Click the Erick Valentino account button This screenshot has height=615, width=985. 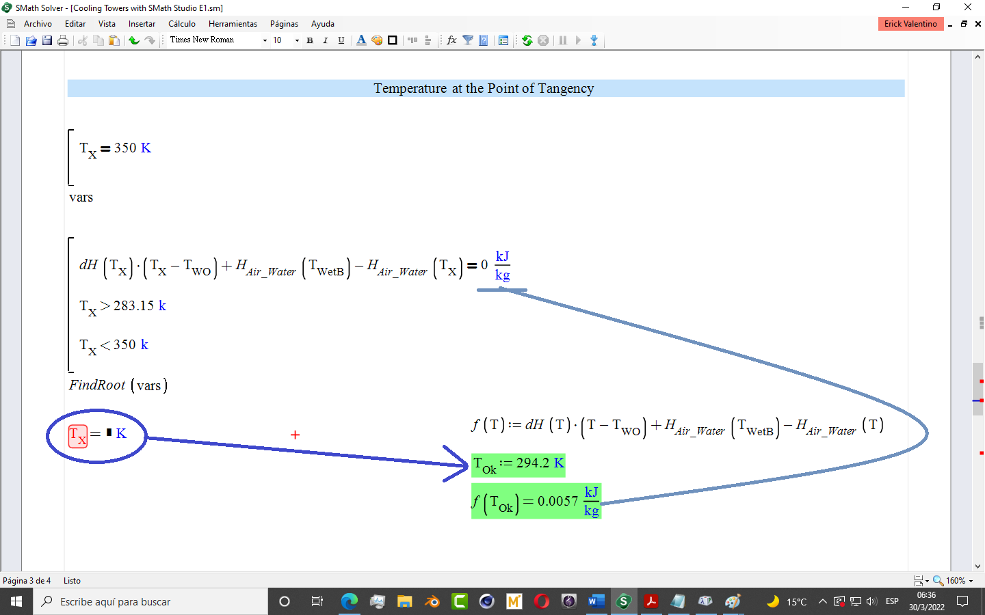point(910,23)
